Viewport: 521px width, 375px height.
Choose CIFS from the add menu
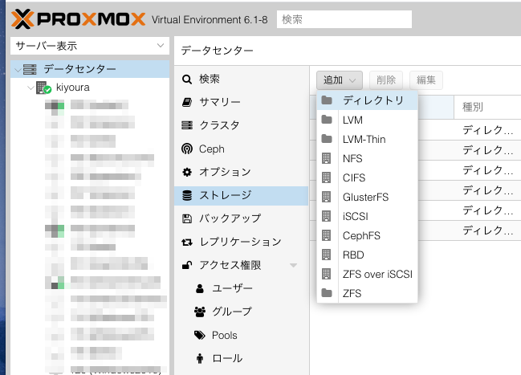(367, 177)
